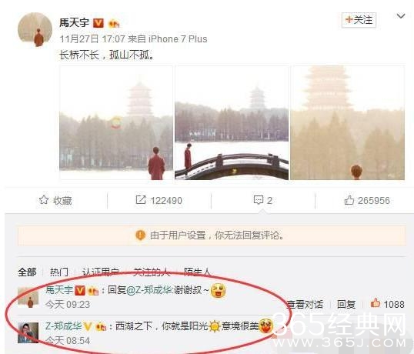Open the 查看对话 link
Image resolution: width=414 pixels, height=354 pixels.
(305, 305)
